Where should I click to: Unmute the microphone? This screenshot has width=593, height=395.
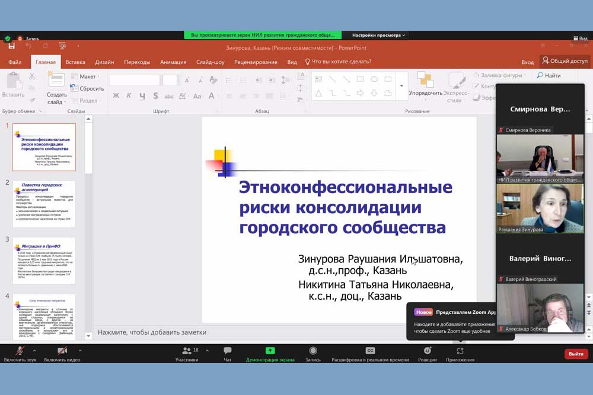point(20,354)
